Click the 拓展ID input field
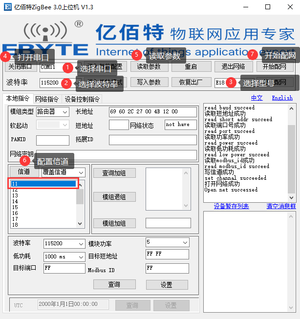 click(x=153, y=140)
